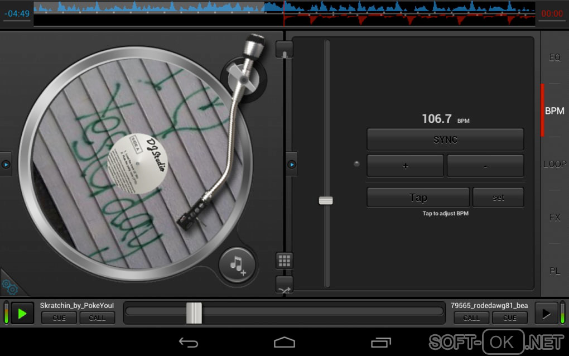Click the vinyl record center label

point(137,163)
